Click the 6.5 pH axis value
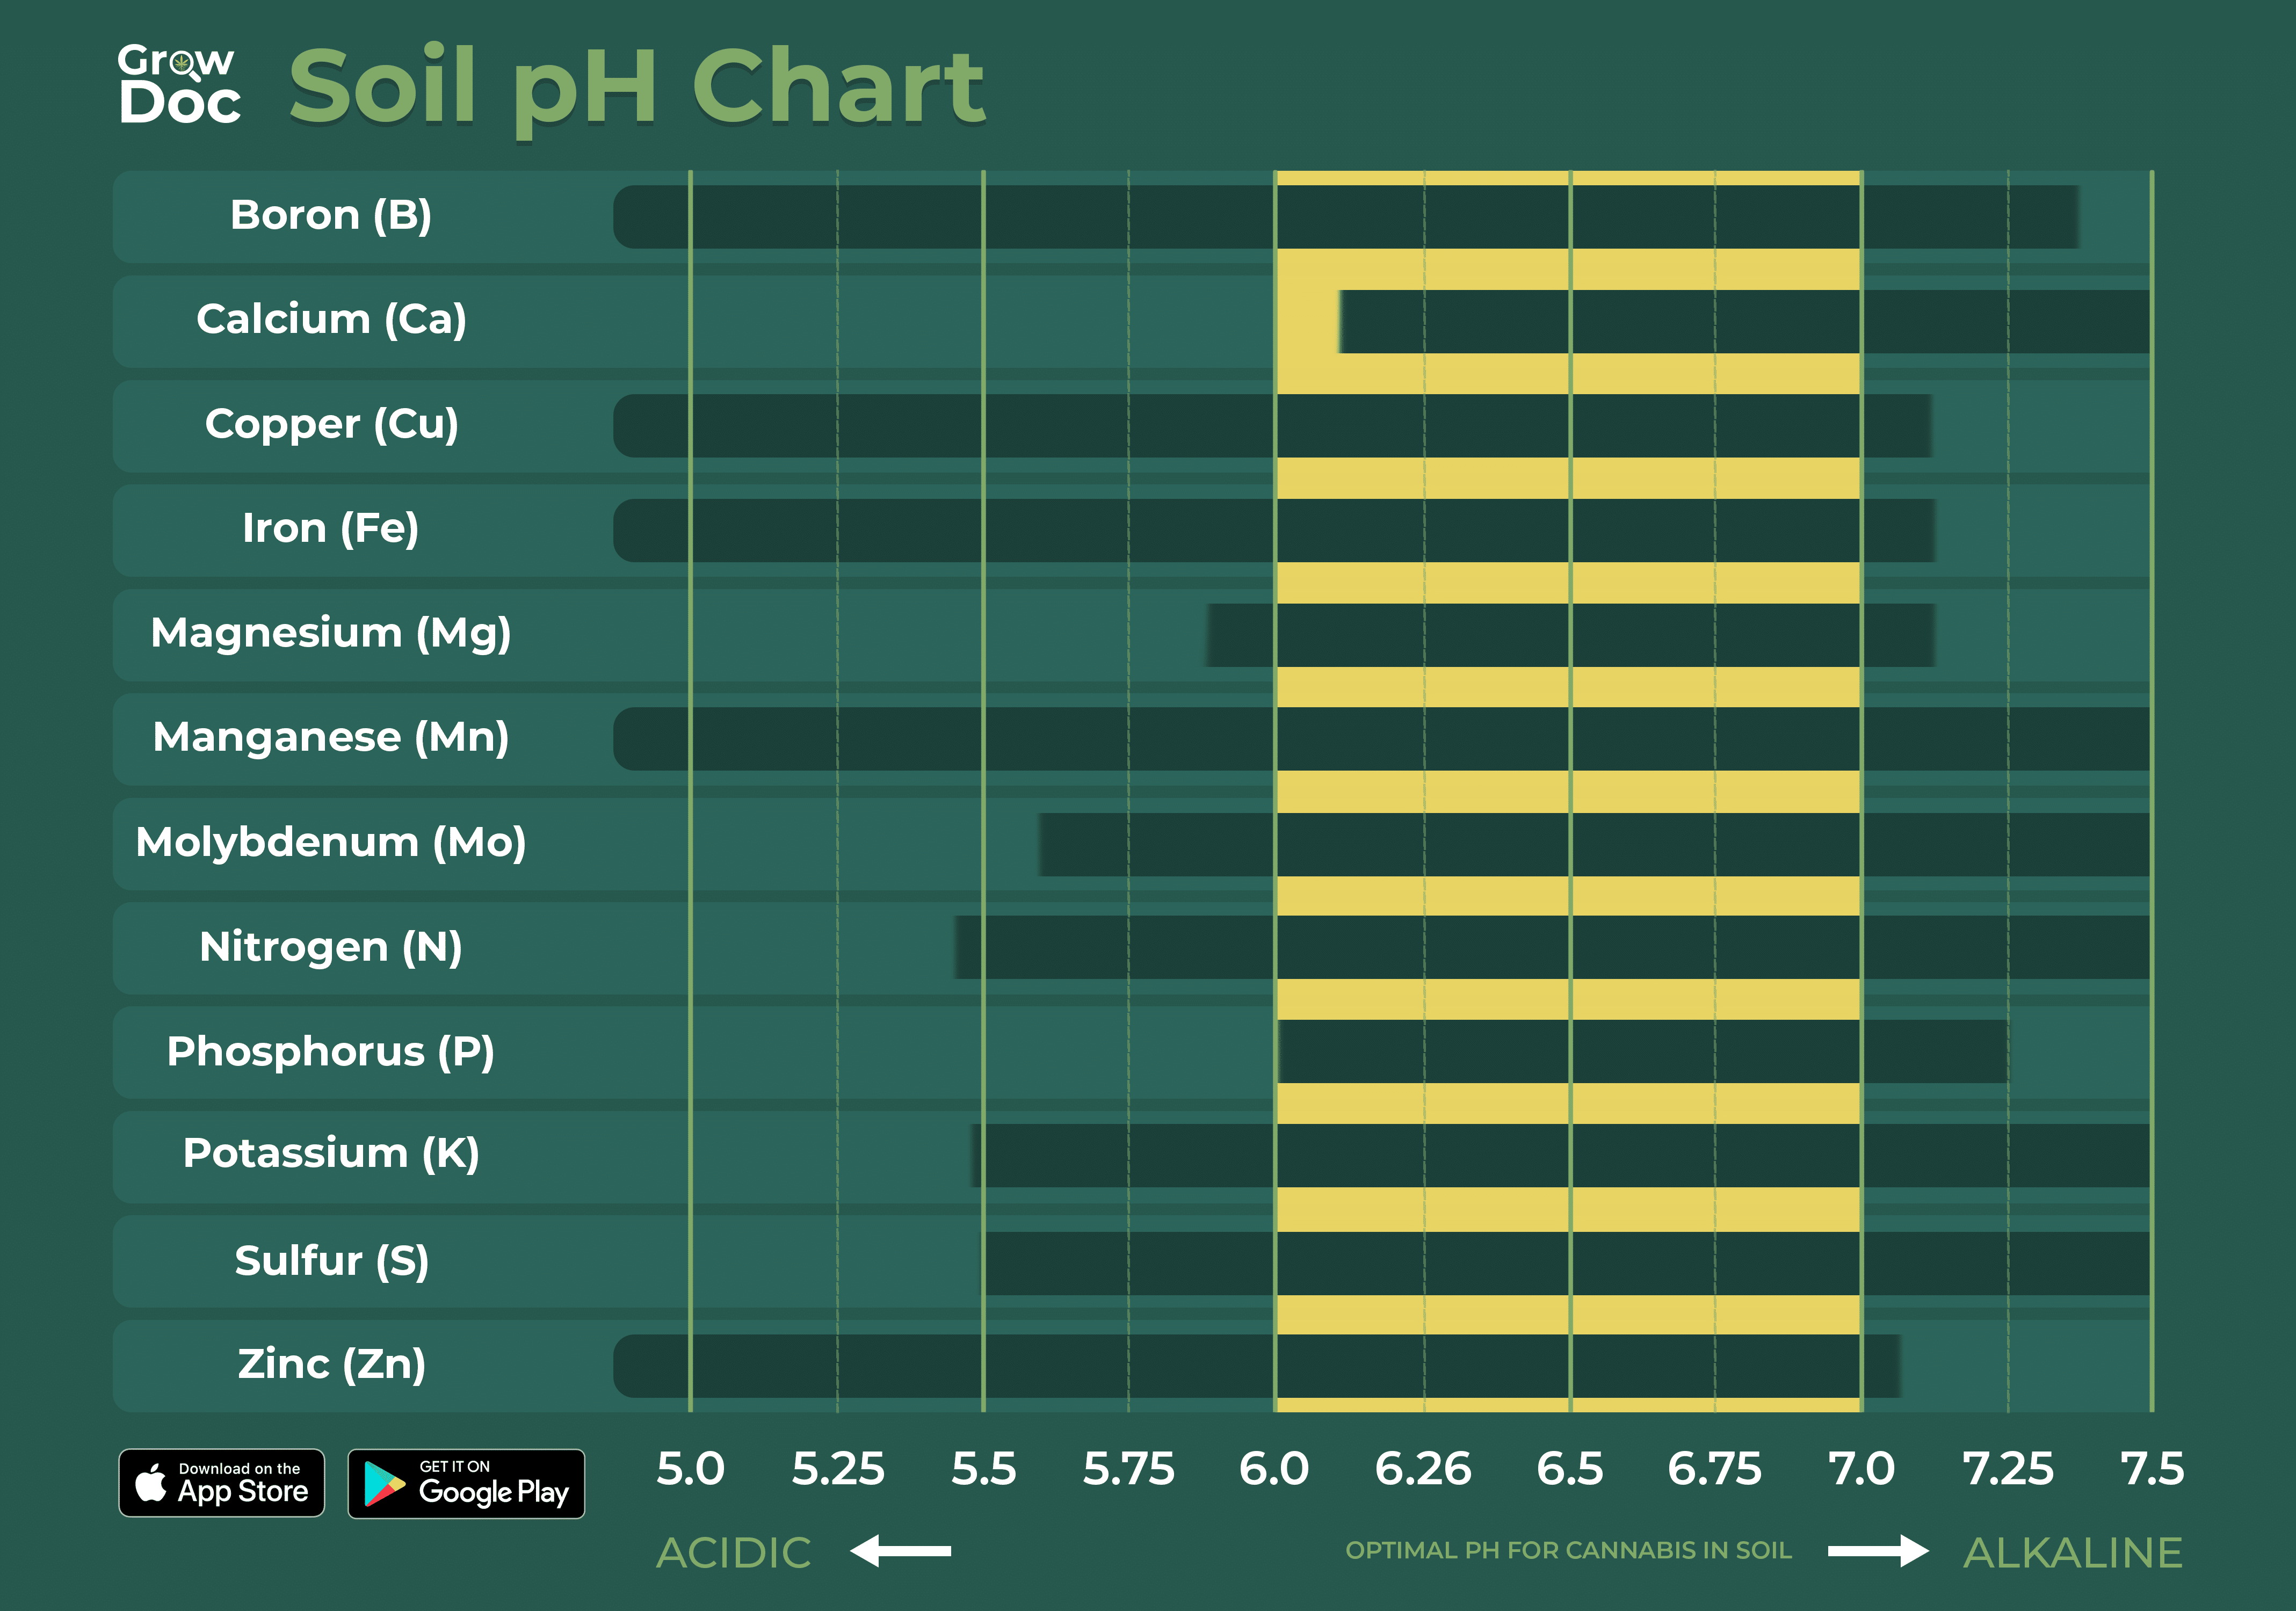The width and height of the screenshot is (2296, 1611). [x=1569, y=1469]
